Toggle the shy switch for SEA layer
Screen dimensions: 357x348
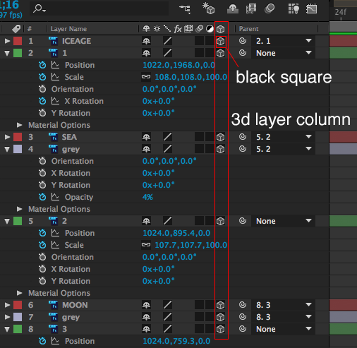pyautogui.click(x=146, y=137)
